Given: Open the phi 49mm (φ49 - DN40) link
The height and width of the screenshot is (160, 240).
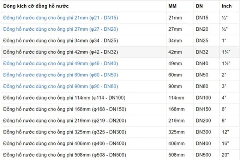Looking at the screenshot, I should point(60,63).
